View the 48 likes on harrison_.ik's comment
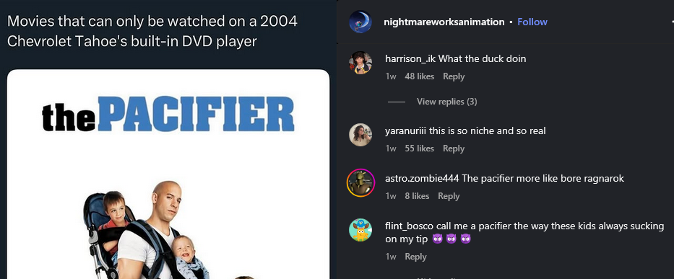The image size is (674, 279). point(420,76)
